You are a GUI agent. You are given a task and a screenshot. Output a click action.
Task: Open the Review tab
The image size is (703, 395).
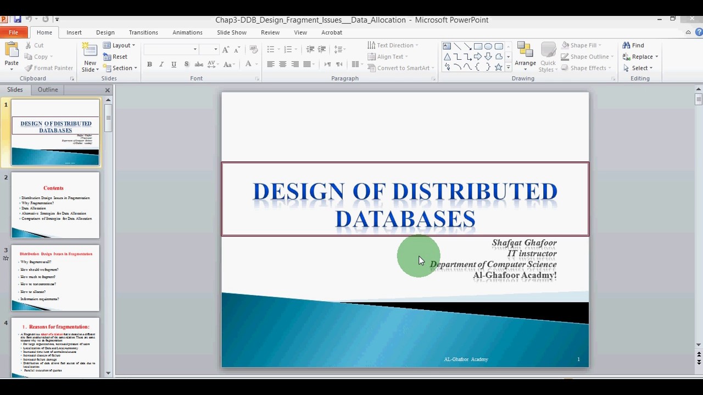[x=270, y=32]
